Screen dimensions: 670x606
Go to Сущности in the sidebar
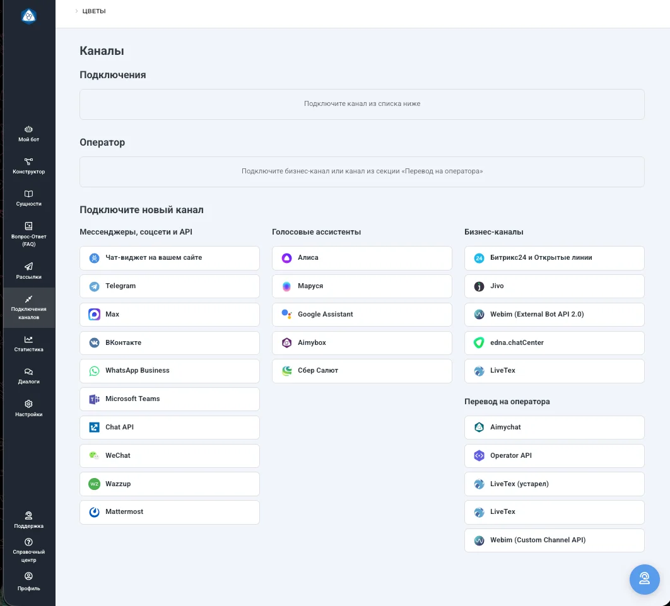point(28,198)
